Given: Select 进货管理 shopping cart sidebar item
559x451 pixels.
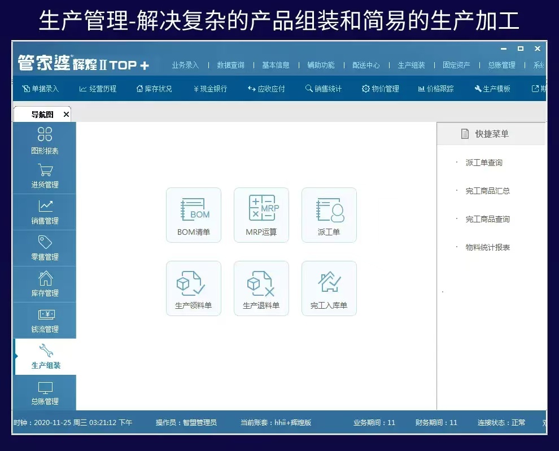Looking at the screenshot, I should 45,176.
